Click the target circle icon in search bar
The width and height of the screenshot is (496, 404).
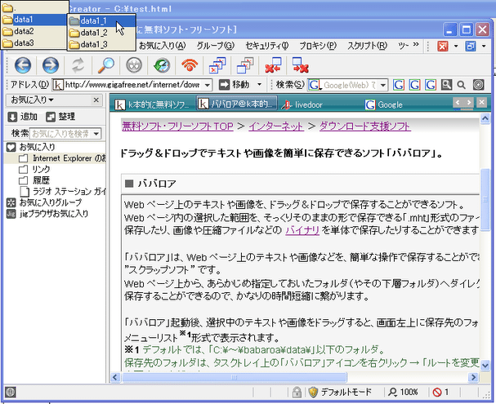478,85
